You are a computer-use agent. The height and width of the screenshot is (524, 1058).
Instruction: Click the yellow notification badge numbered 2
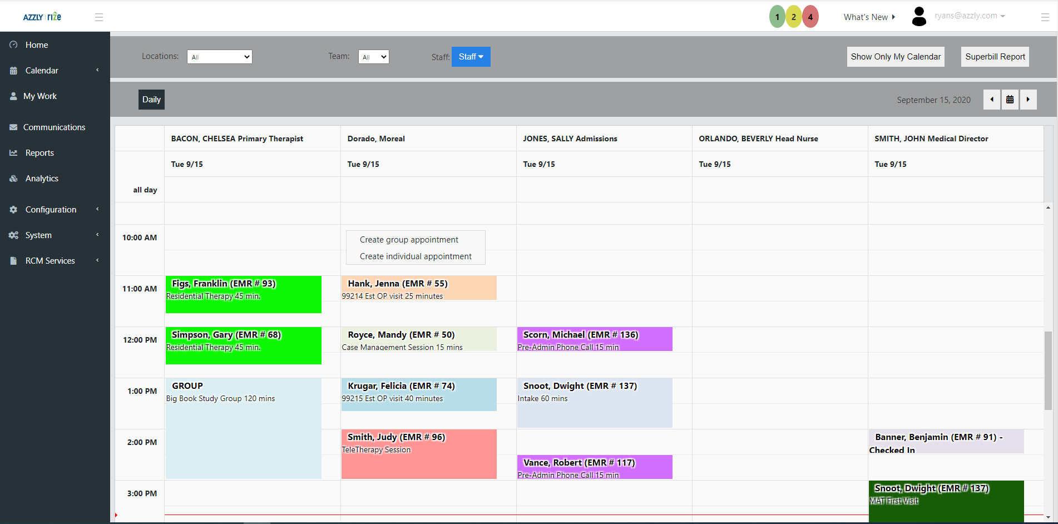pyautogui.click(x=794, y=17)
